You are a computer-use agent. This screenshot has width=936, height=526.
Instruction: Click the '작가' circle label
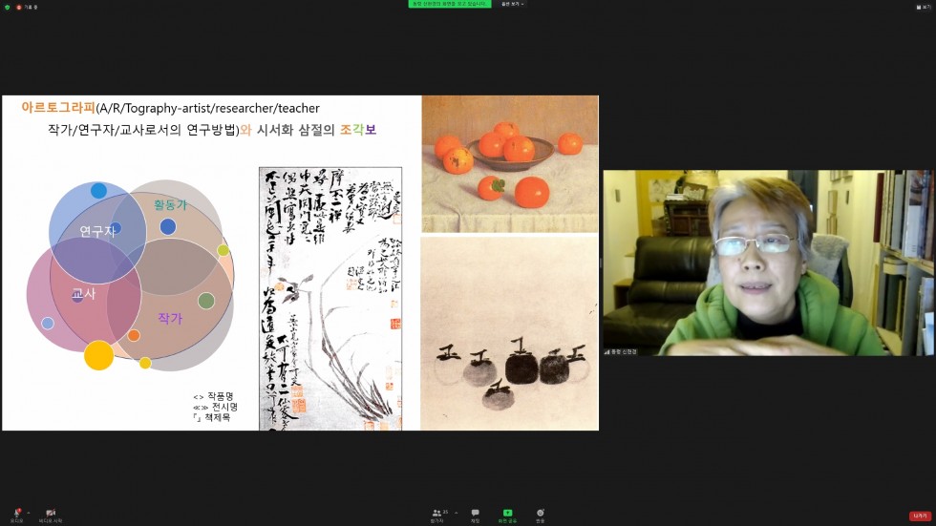170,319
